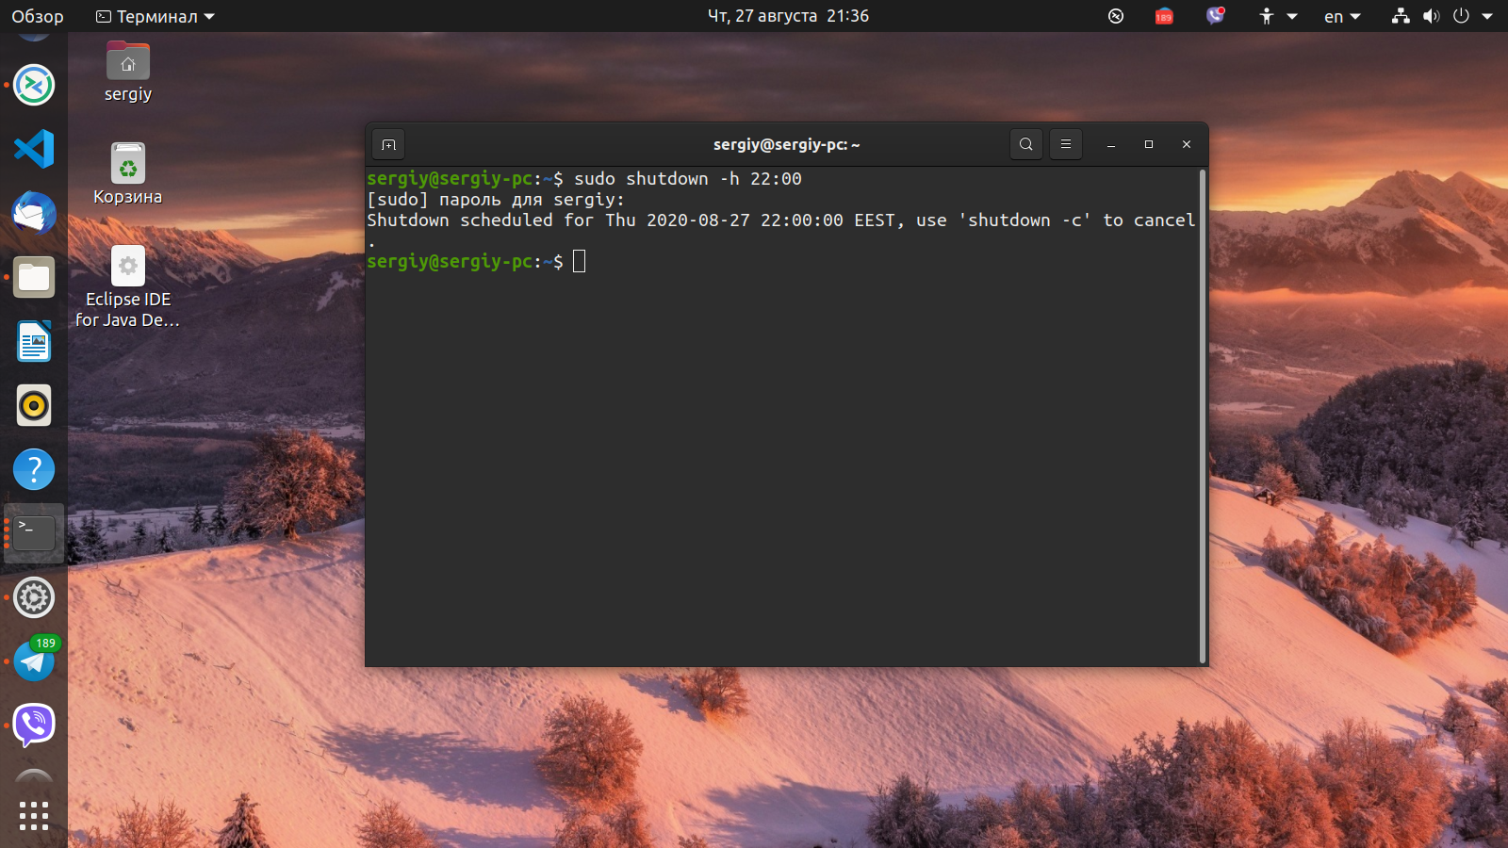Open the clock and calendar panel

788,16
